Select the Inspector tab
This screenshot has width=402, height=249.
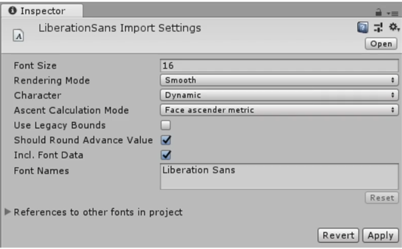tap(37, 11)
